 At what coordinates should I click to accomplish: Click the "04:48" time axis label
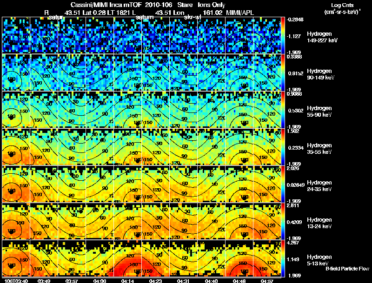pos(239,281)
